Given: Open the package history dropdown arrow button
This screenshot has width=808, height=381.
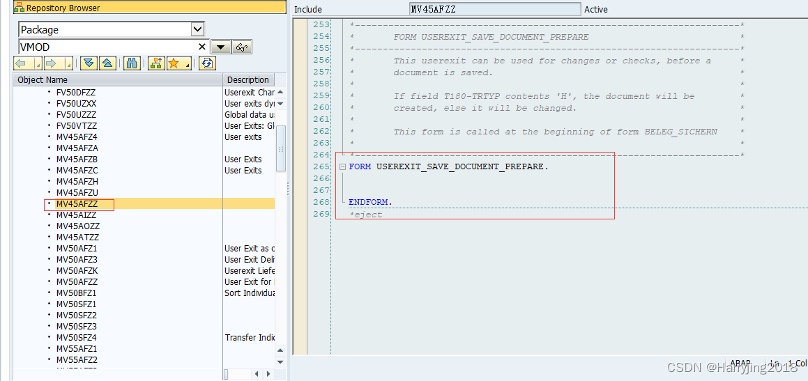Looking at the screenshot, I should [220, 47].
